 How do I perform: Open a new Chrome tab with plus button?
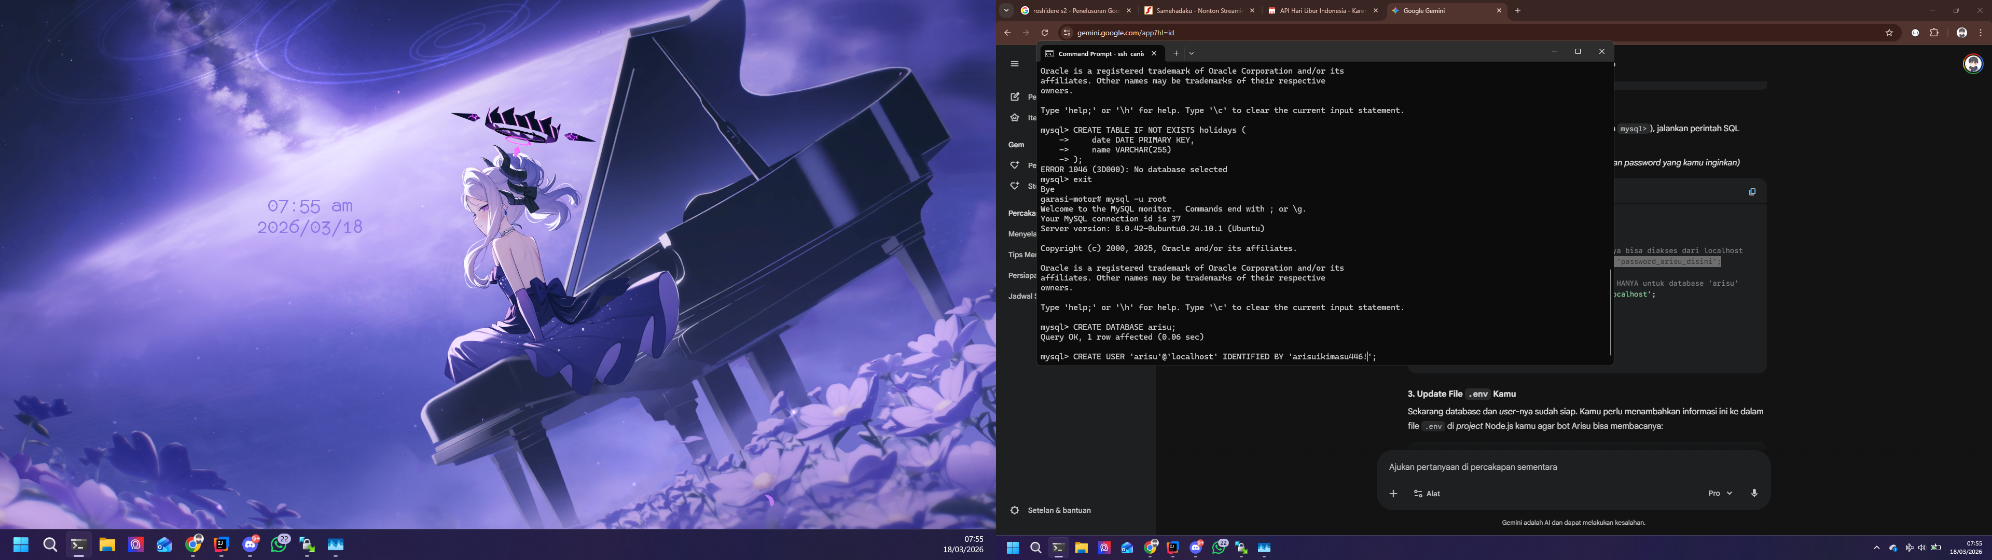tap(1518, 11)
